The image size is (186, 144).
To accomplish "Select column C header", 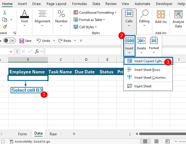I will tap(61, 60).
